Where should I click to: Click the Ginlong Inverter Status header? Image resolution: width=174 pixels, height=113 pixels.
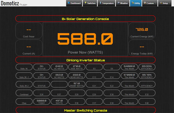[x=86, y=60]
